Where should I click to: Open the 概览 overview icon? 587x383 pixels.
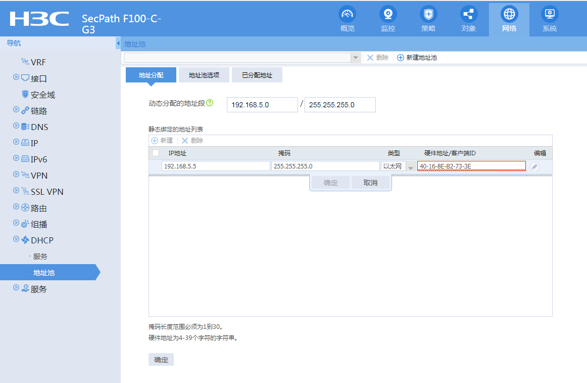[x=347, y=14]
